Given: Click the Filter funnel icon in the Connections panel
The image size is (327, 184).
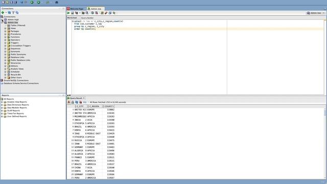Looking at the screenshot, I should [13, 13].
